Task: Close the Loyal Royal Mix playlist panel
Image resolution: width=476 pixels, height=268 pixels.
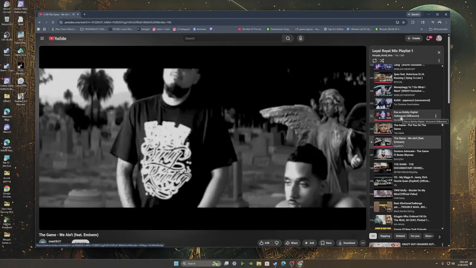Action: tap(439, 52)
